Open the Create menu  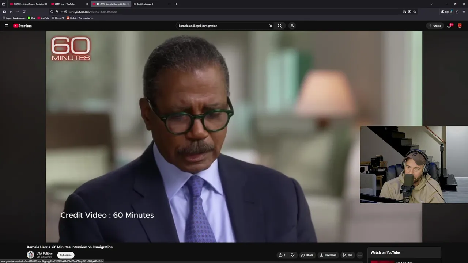click(x=435, y=26)
